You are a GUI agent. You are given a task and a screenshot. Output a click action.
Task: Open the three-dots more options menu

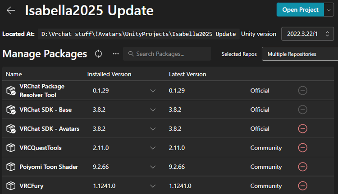116,54
